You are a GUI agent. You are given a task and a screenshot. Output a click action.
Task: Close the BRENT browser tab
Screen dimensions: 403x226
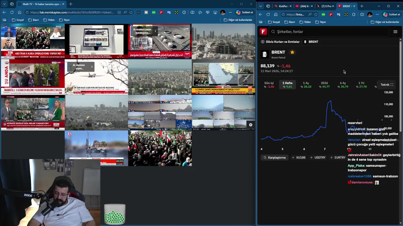[x=354, y=6]
